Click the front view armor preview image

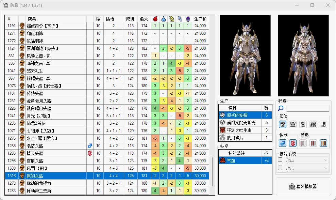[x=245, y=56]
